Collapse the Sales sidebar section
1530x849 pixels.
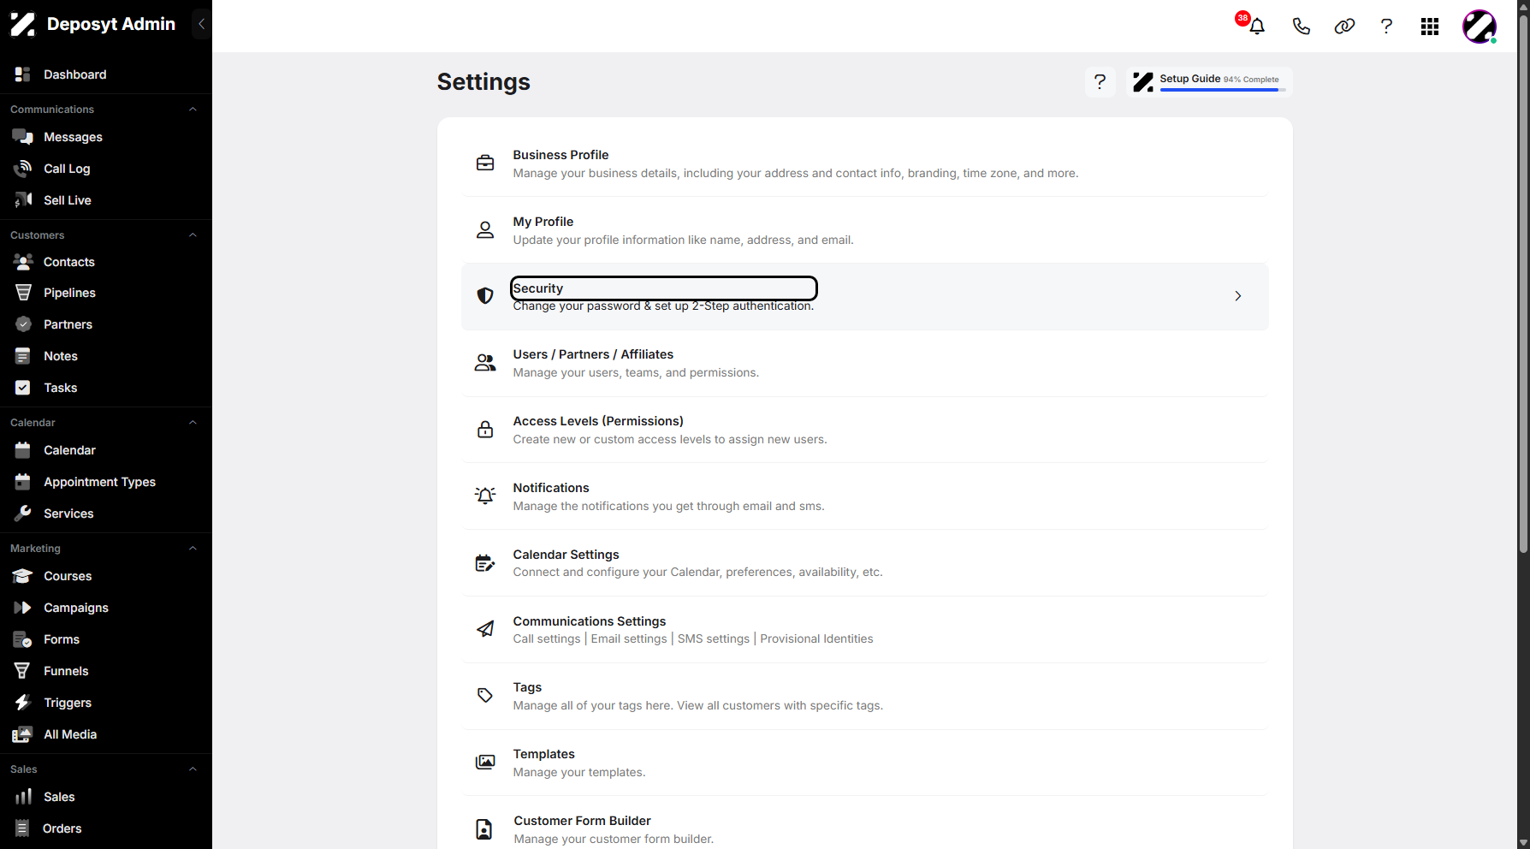[x=193, y=769]
